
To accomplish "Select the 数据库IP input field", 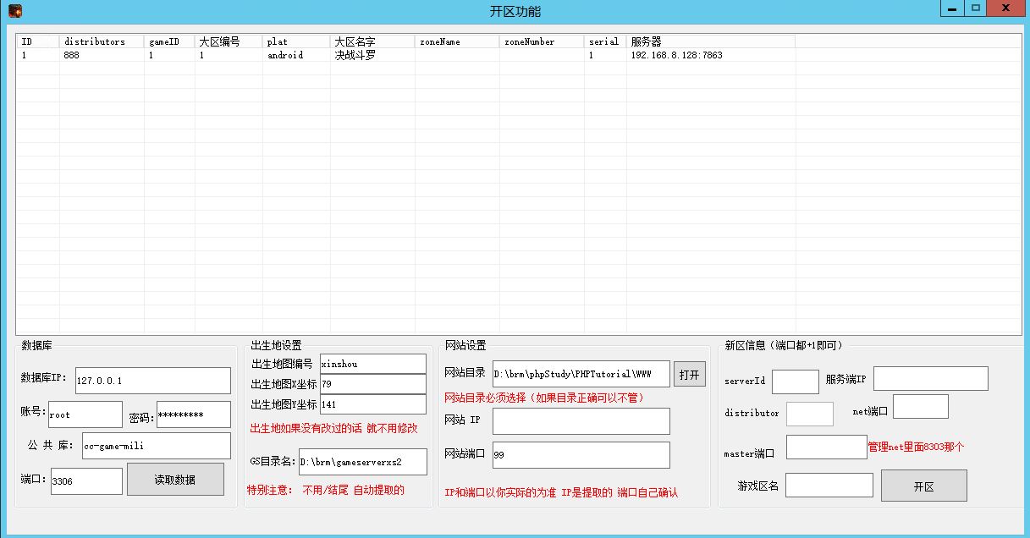I will [152, 381].
